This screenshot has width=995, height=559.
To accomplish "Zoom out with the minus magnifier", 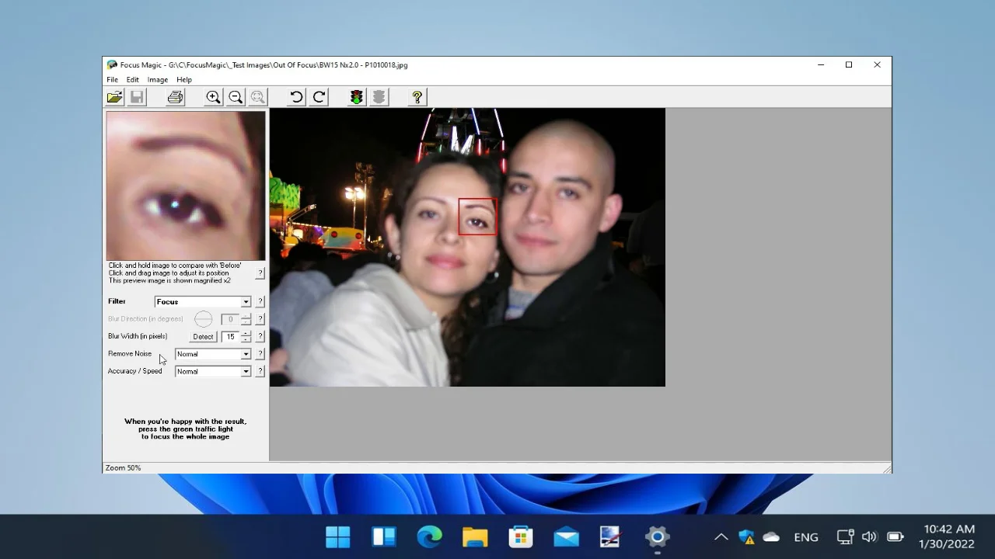I will [x=236, y=97].
